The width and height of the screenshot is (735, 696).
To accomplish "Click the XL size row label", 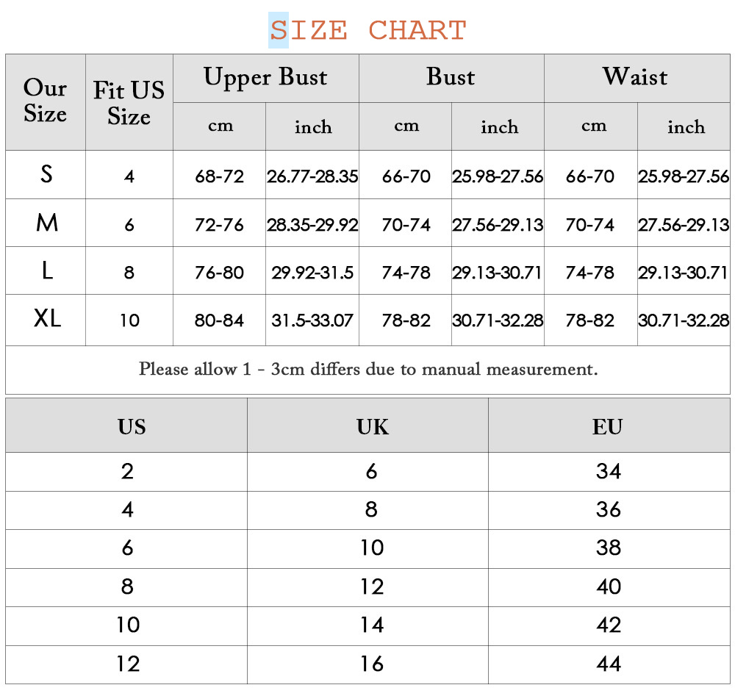I will pyautogui.click(x=46, y=320).
